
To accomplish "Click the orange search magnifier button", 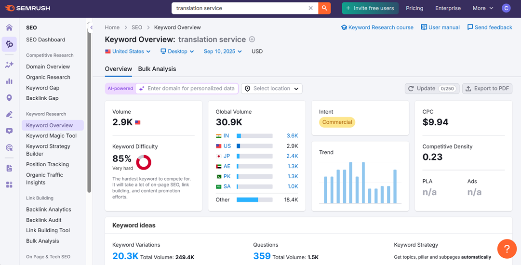I will point(325,8).
